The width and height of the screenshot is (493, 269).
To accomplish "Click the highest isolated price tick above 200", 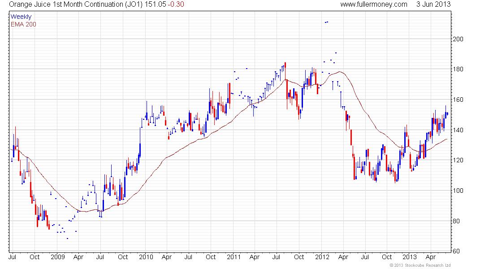I will [x=326, y=22].
